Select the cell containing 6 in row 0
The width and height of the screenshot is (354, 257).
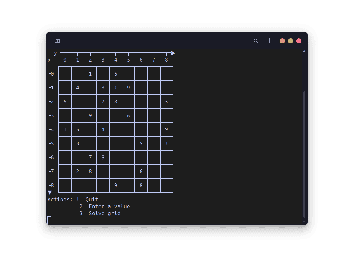pyautogui.click(x=115, y=74)
